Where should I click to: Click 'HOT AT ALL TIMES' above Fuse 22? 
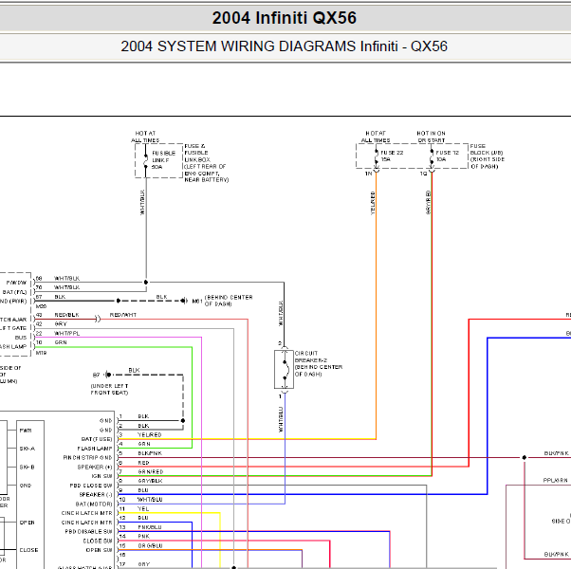(x=376, y=137)
